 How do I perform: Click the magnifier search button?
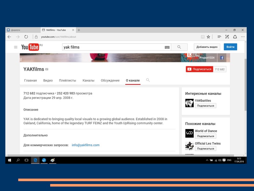[179, 47]
